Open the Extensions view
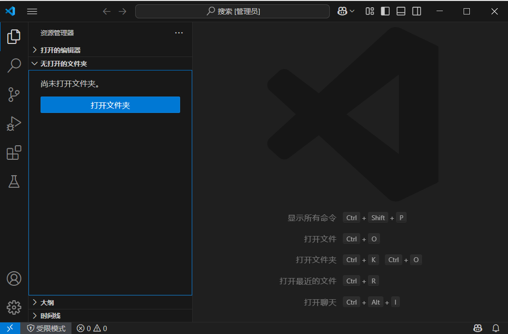The height and width of the screenshot is (334, 508). click(14, 153)
